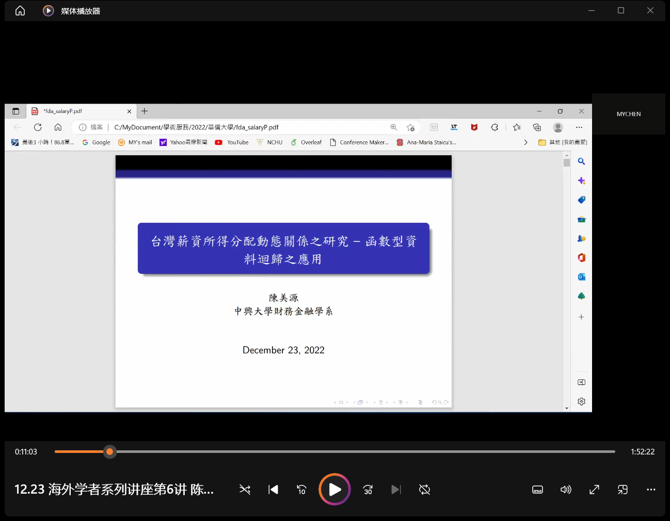Toggle shuffle playback
The image size is (670, 521).
pos(245,490)
